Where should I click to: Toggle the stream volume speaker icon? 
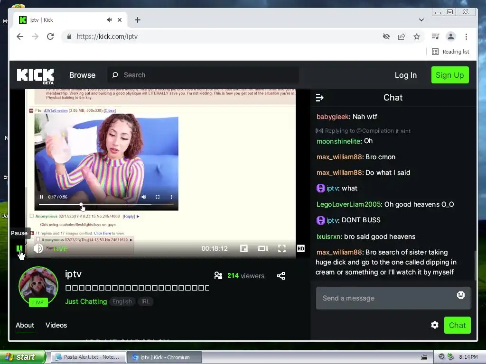pyautogui.click(x=38, y=248)
